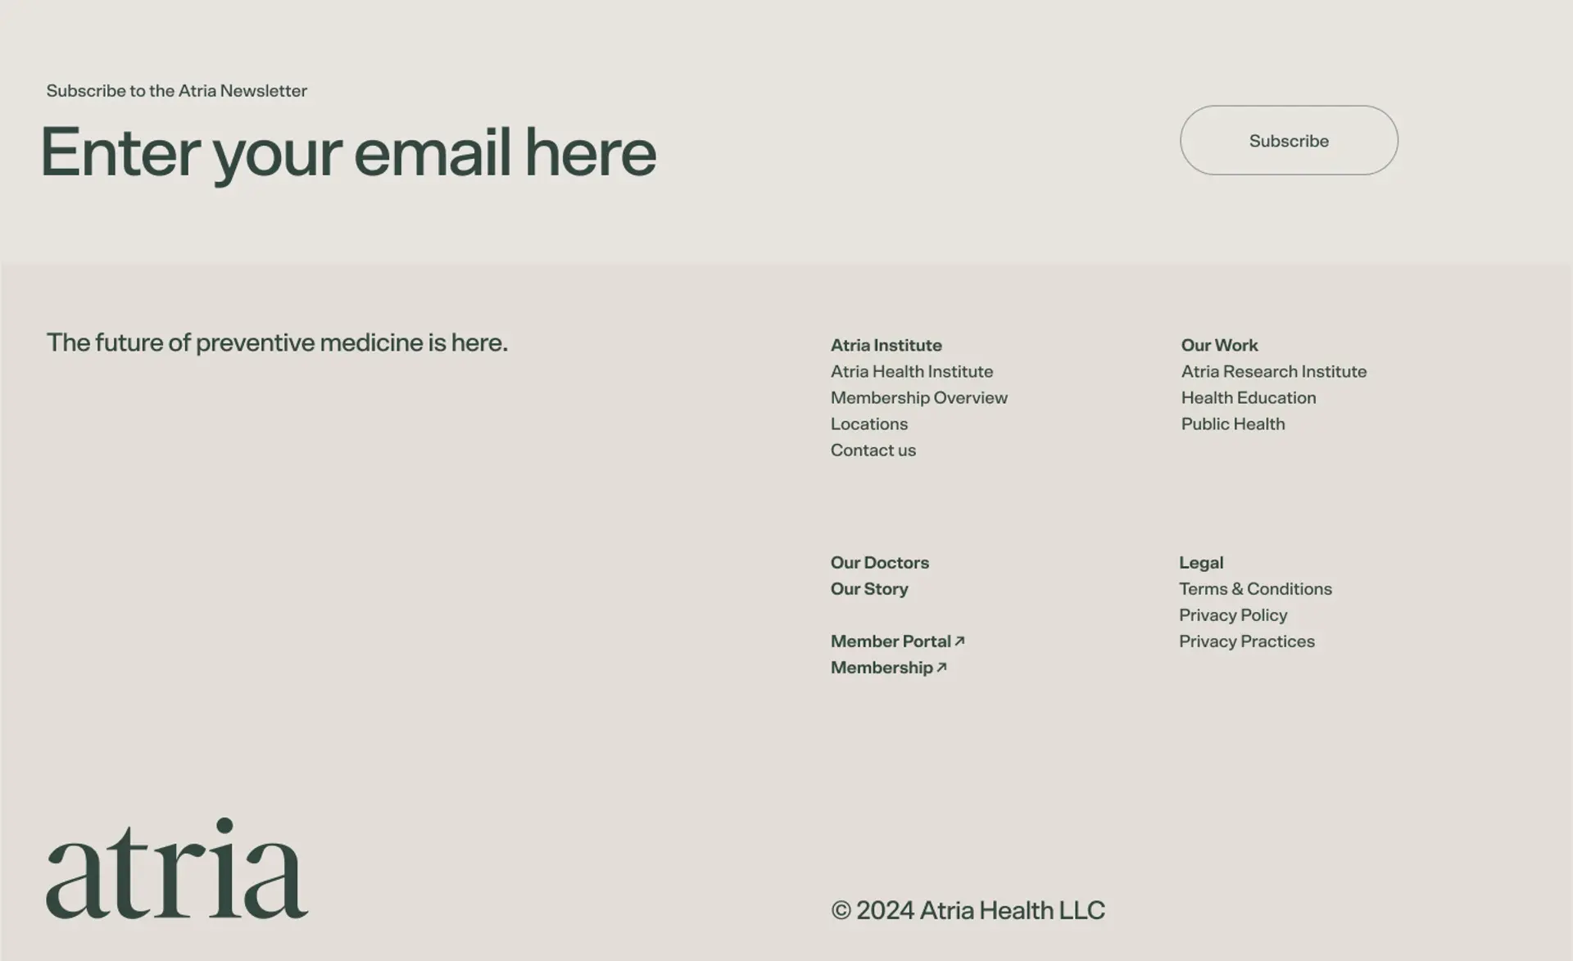
Task: Go to Public Health page
Action: tap(1233, 424)
